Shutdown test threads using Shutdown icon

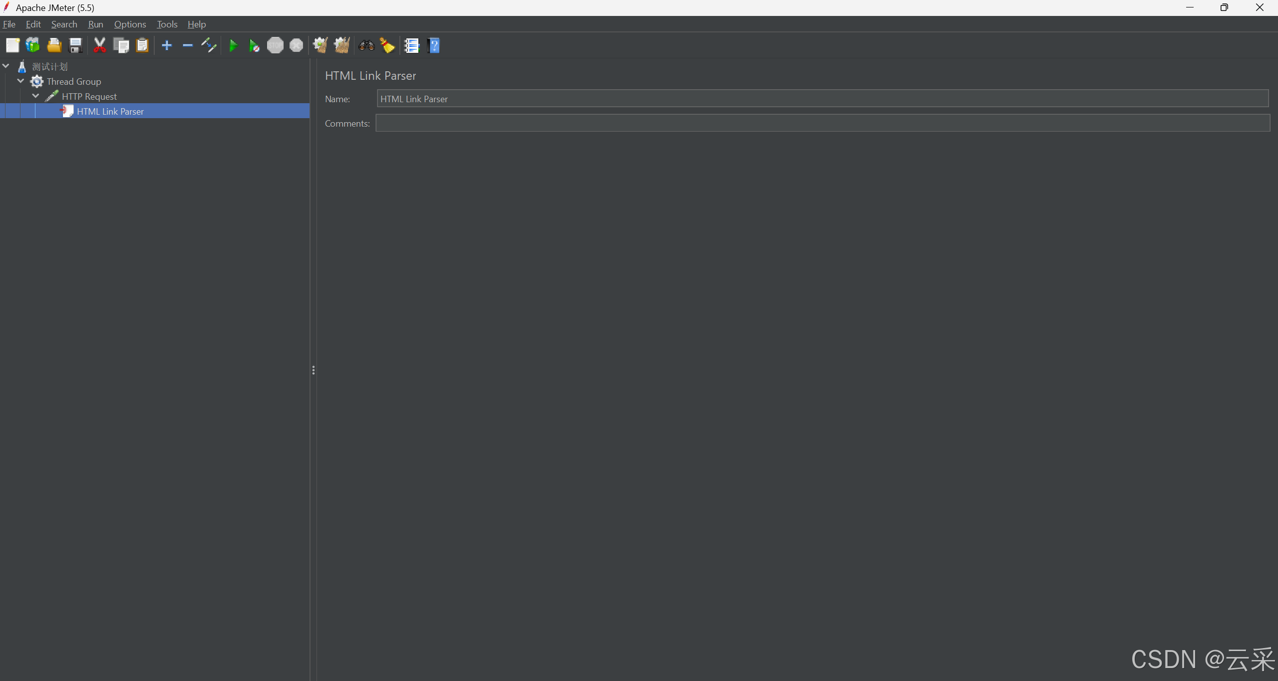(x=296, y=45)
